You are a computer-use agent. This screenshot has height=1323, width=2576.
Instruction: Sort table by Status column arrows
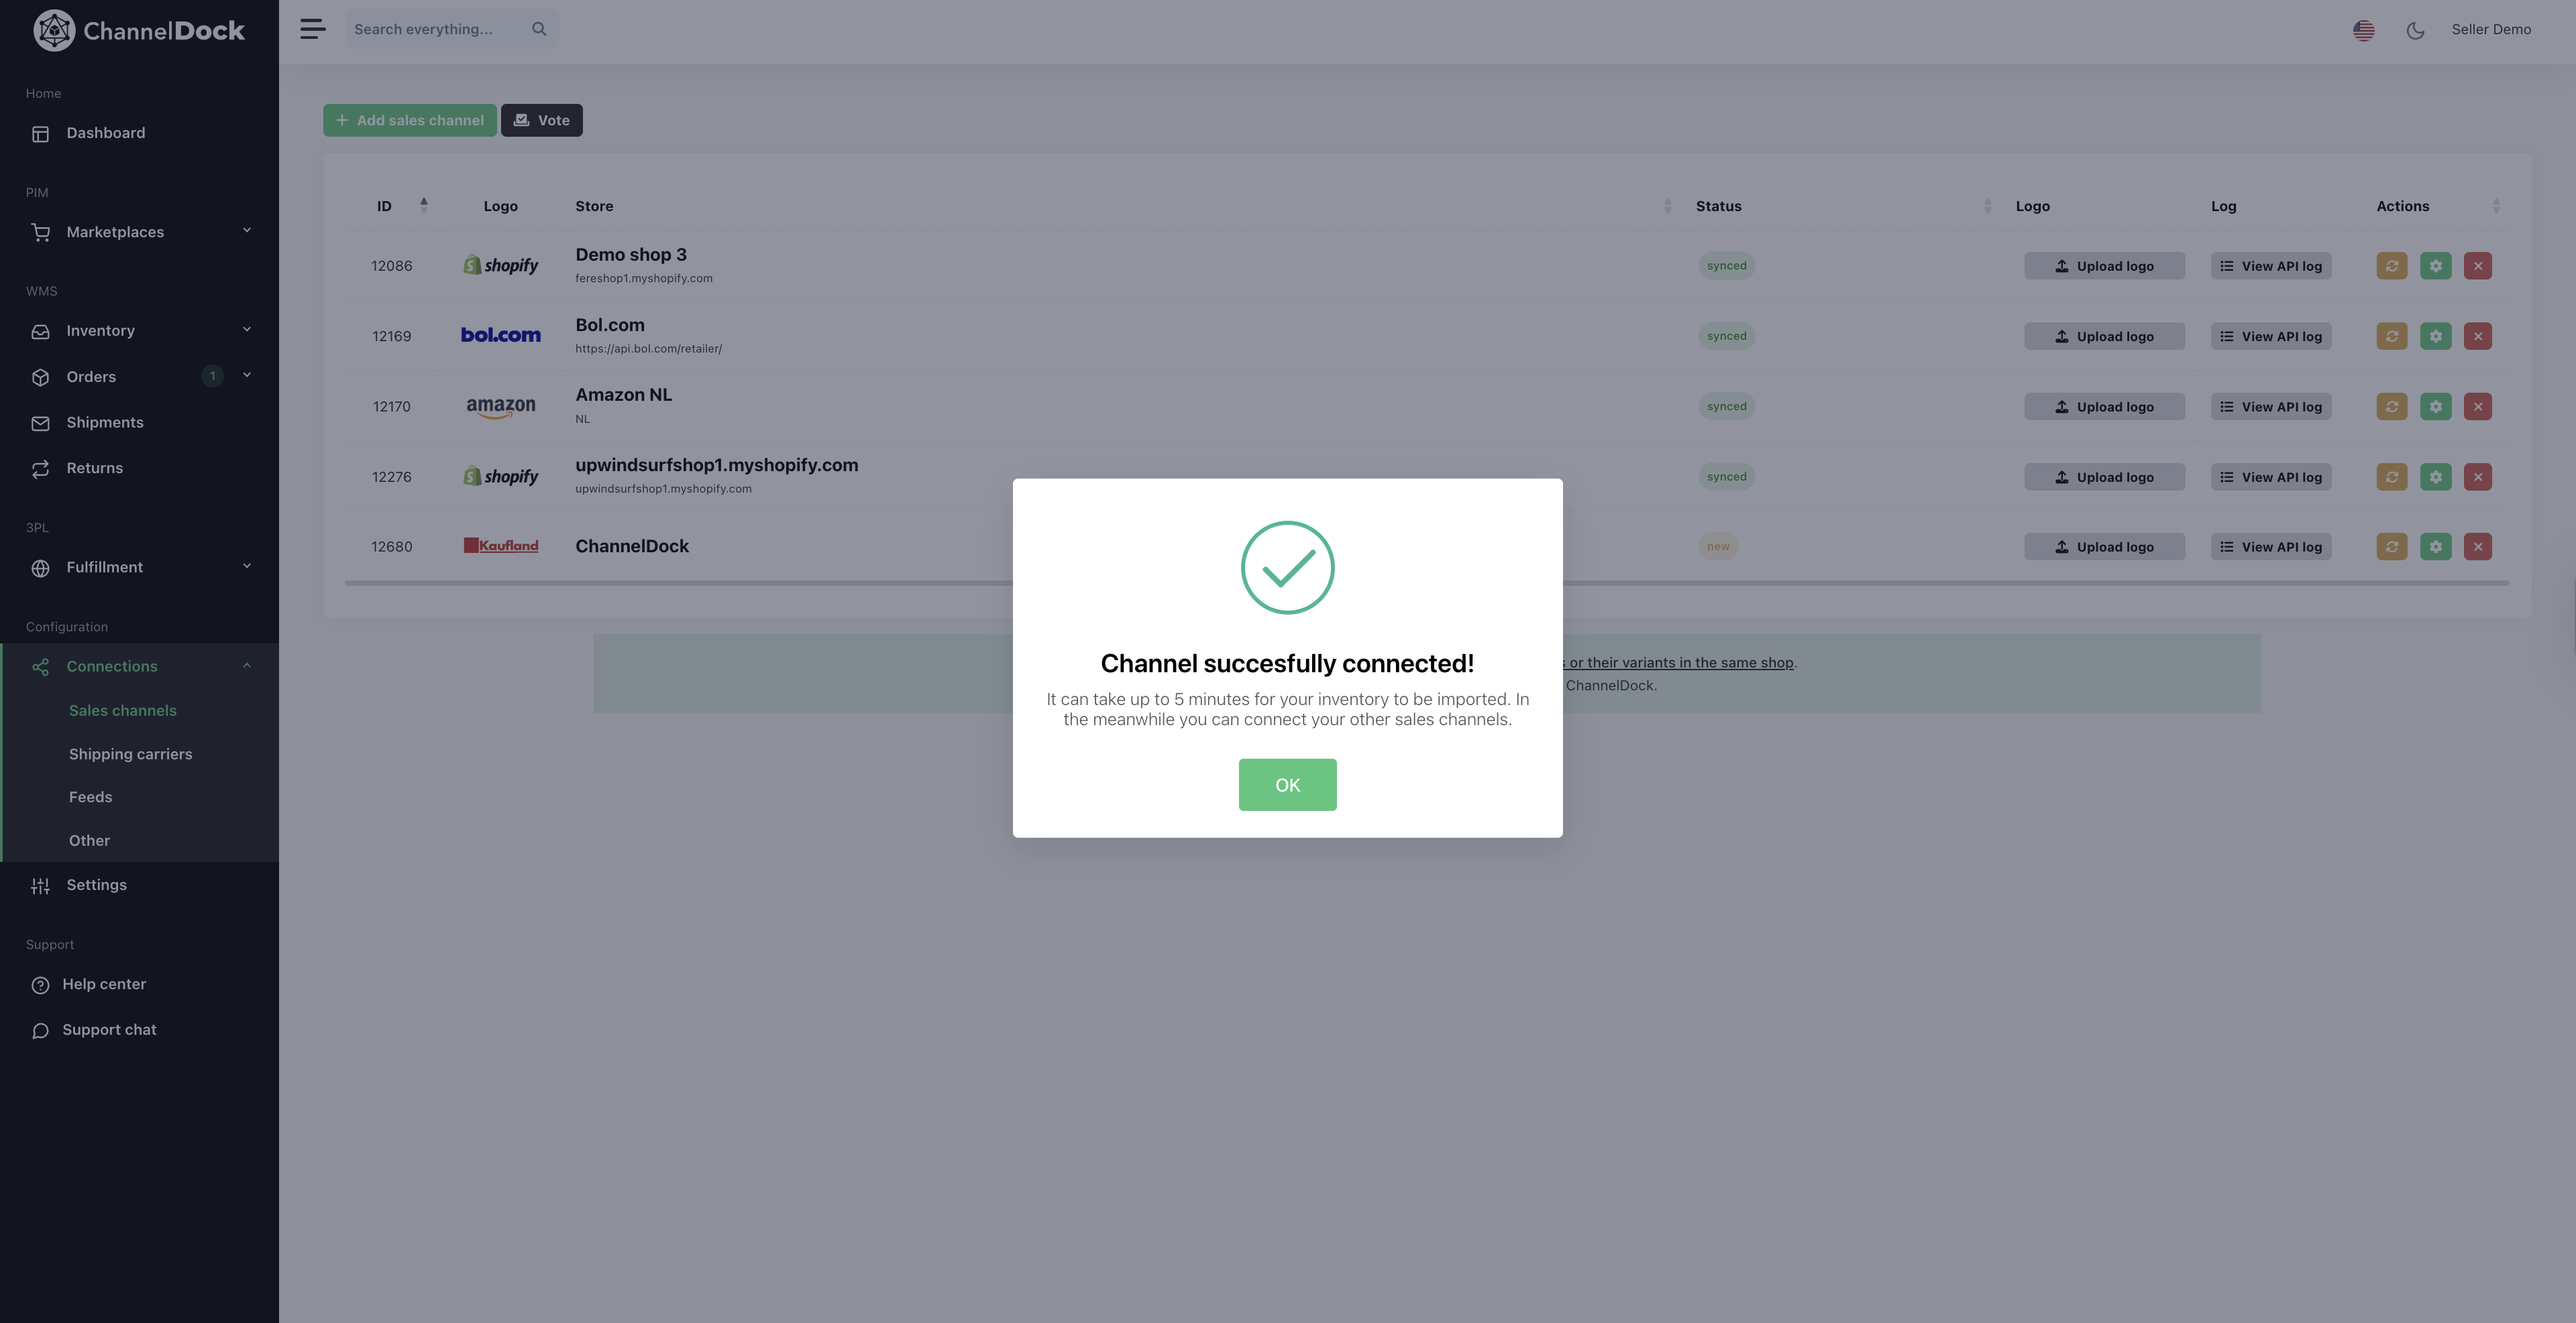1987,206
